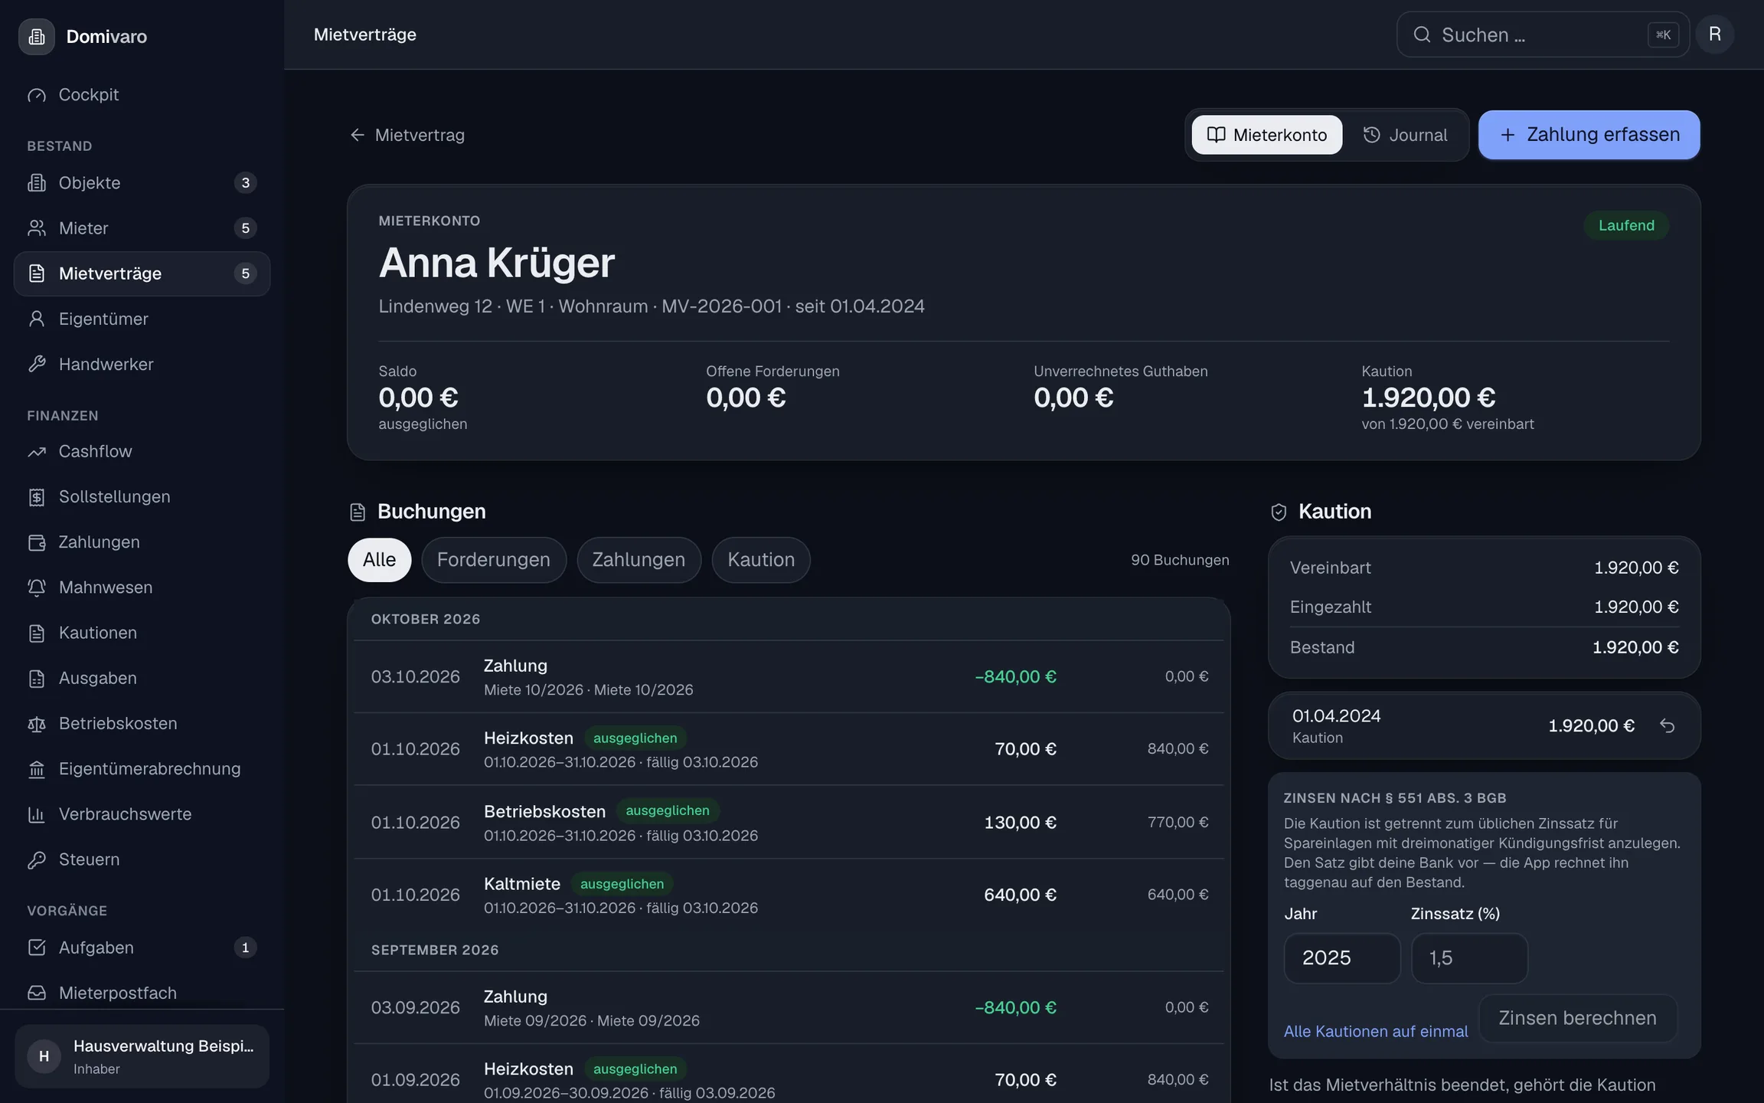
Task: Switch to the Mieterkonto view
Action: (1266, 135)
